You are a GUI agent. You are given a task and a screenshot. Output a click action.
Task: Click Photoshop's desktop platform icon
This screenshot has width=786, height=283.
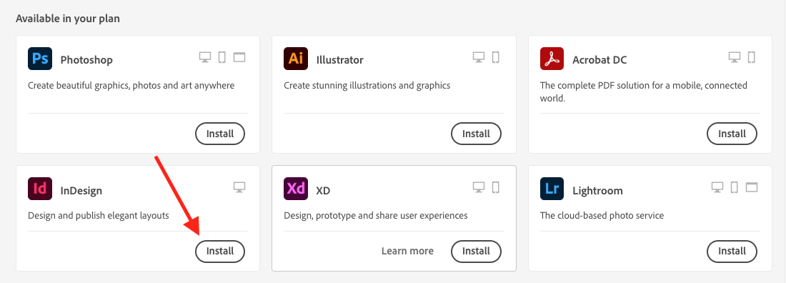coord(205,57)
